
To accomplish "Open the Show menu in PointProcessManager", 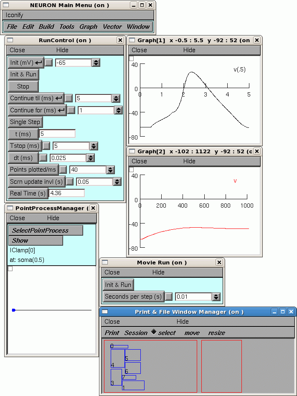I will 36,241.
